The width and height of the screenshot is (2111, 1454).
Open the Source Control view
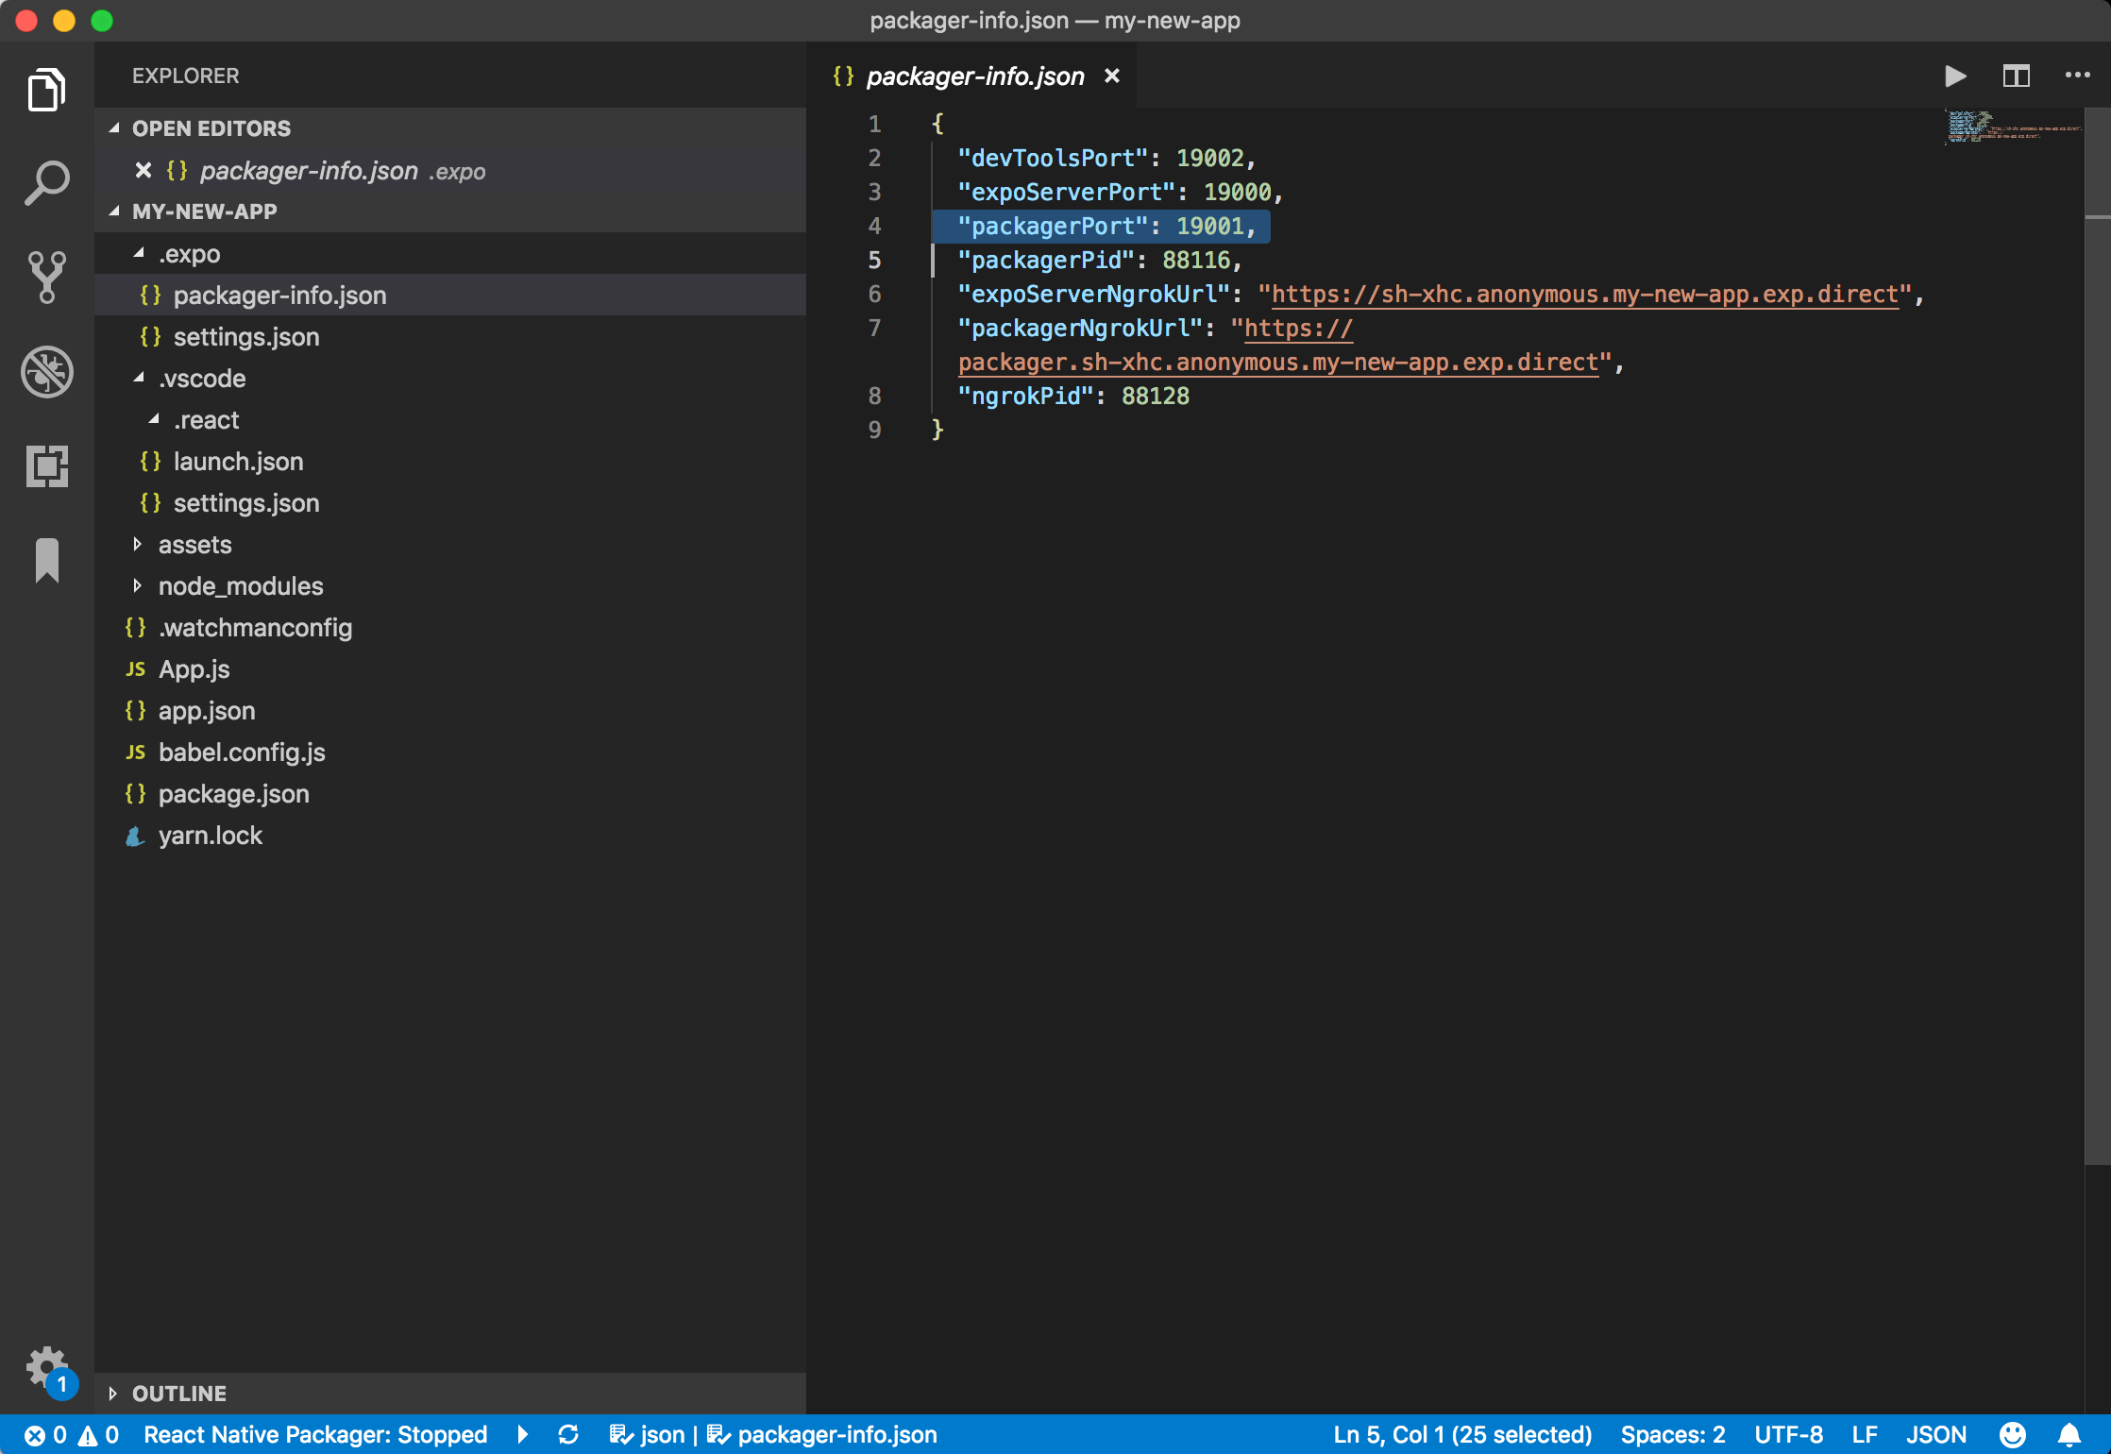click(46, 276)
